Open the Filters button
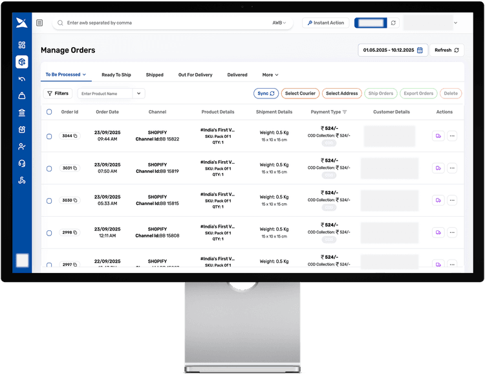Screen dimensions: 485x374 click(x=58, y=93)
